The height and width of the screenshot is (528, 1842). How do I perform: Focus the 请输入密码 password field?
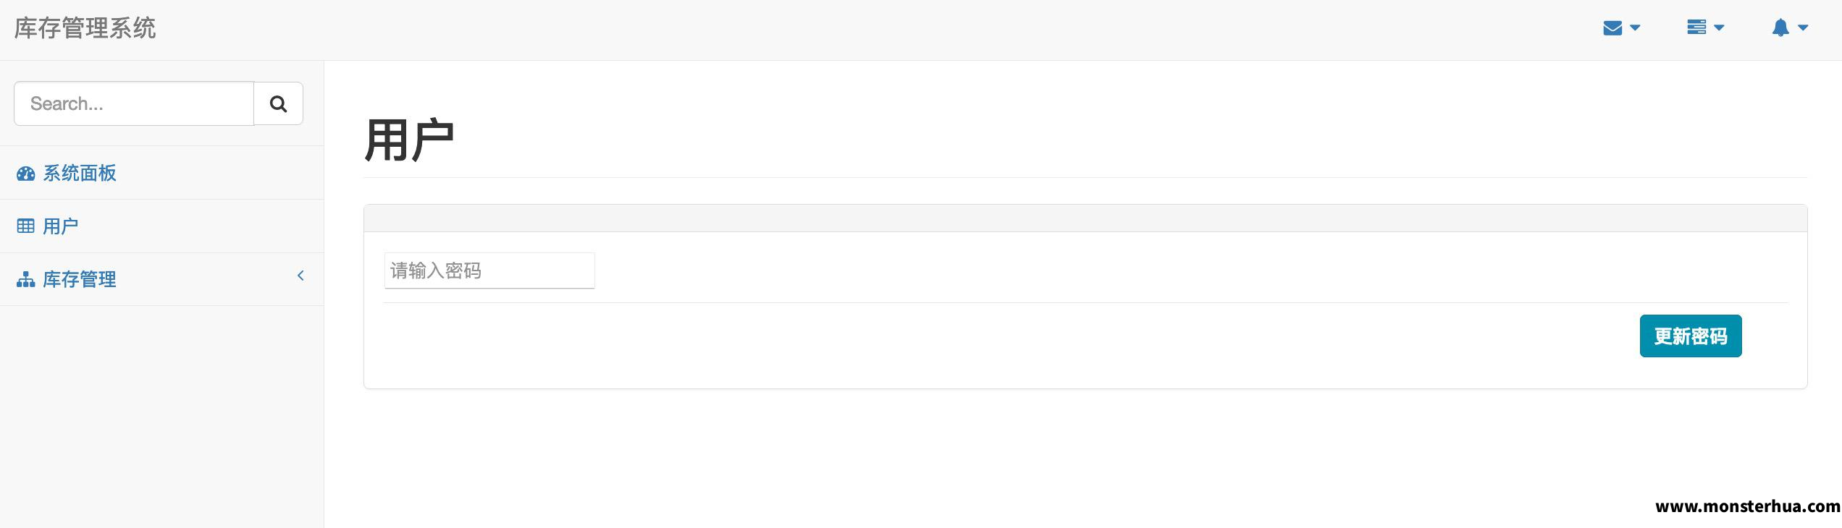(x=489, y=271)
